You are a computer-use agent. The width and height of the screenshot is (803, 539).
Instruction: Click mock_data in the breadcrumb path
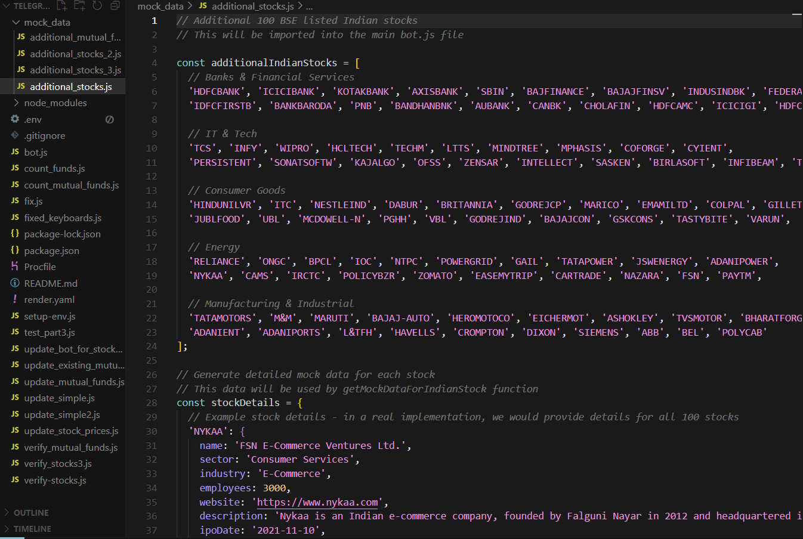pos(160,6)
